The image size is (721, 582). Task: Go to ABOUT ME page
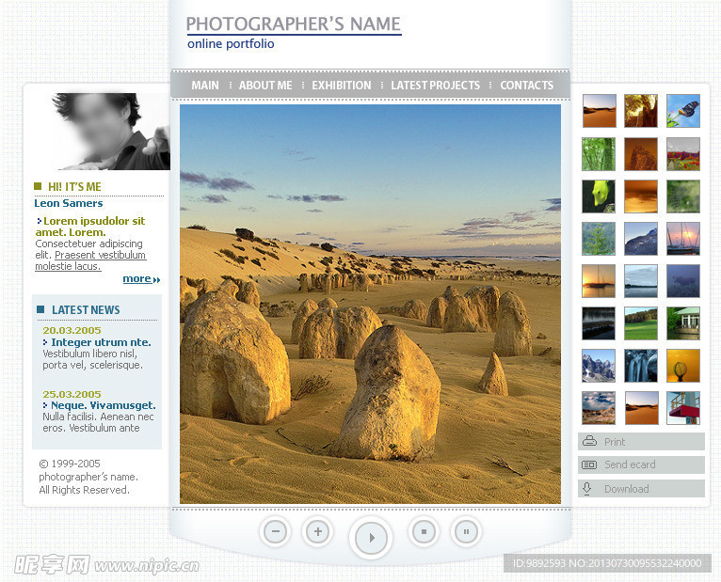tap(265, 86)
